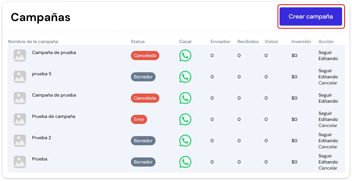This screenshot has width=352, height=181.
Task: Click image placeholder next to prueba 5
Action: [20, 77]
